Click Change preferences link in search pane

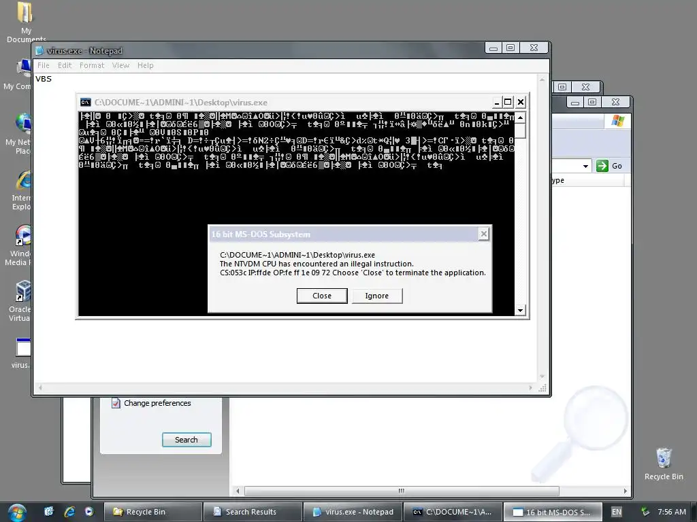point(157,403)
